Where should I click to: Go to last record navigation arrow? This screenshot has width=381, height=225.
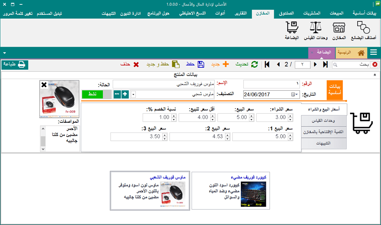(x=325, y=65)
